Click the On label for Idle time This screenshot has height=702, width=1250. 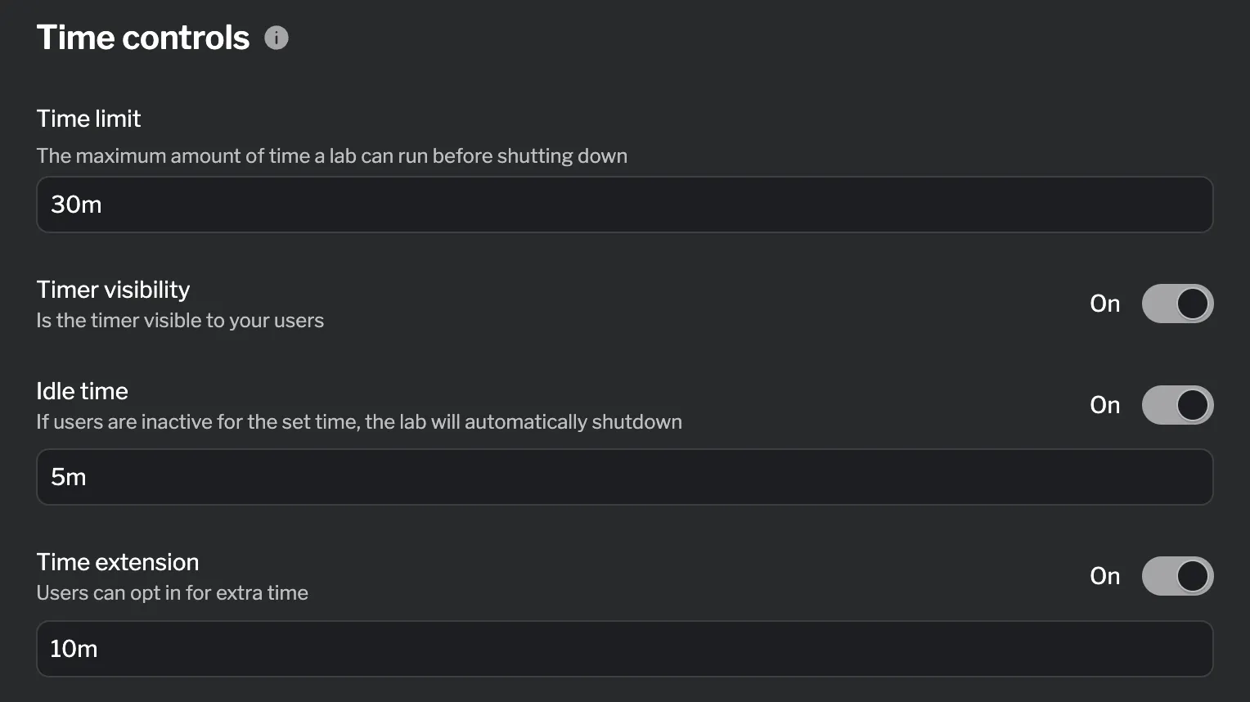[1104, 405]
